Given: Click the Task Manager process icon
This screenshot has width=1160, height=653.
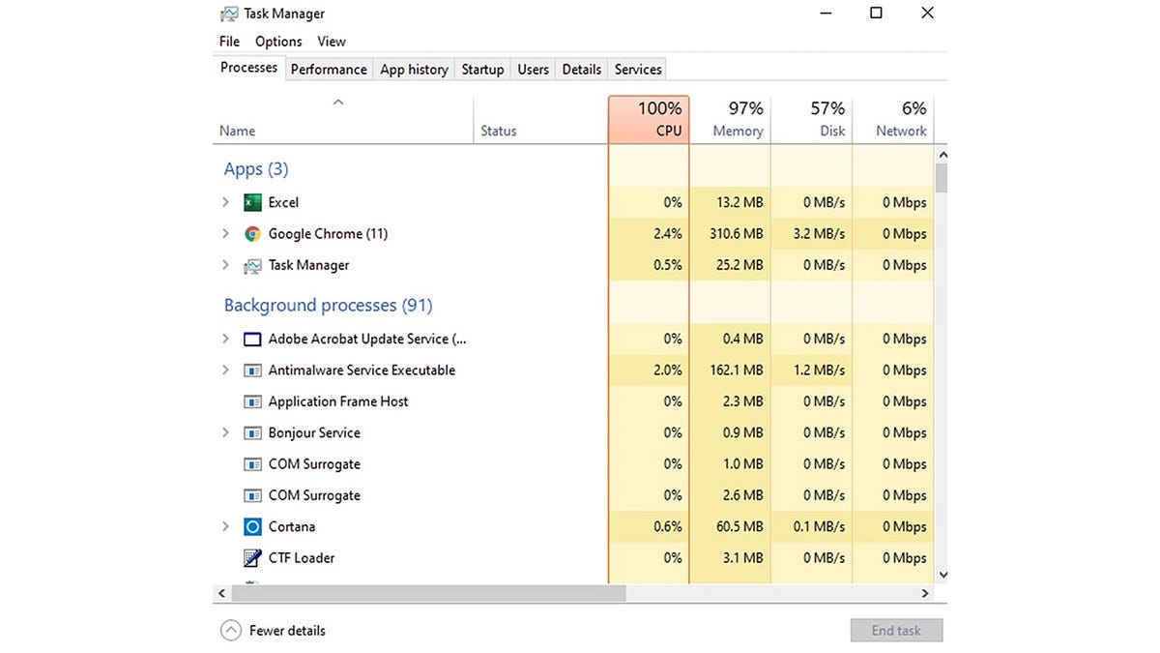Looking at the screenshot, I should pyautogui.click(x=252, y=265).
